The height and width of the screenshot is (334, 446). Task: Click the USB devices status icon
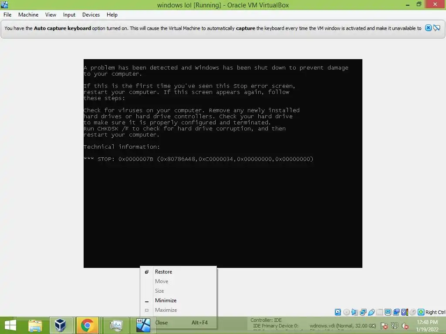pyautogui.click(x=371, y=312)
